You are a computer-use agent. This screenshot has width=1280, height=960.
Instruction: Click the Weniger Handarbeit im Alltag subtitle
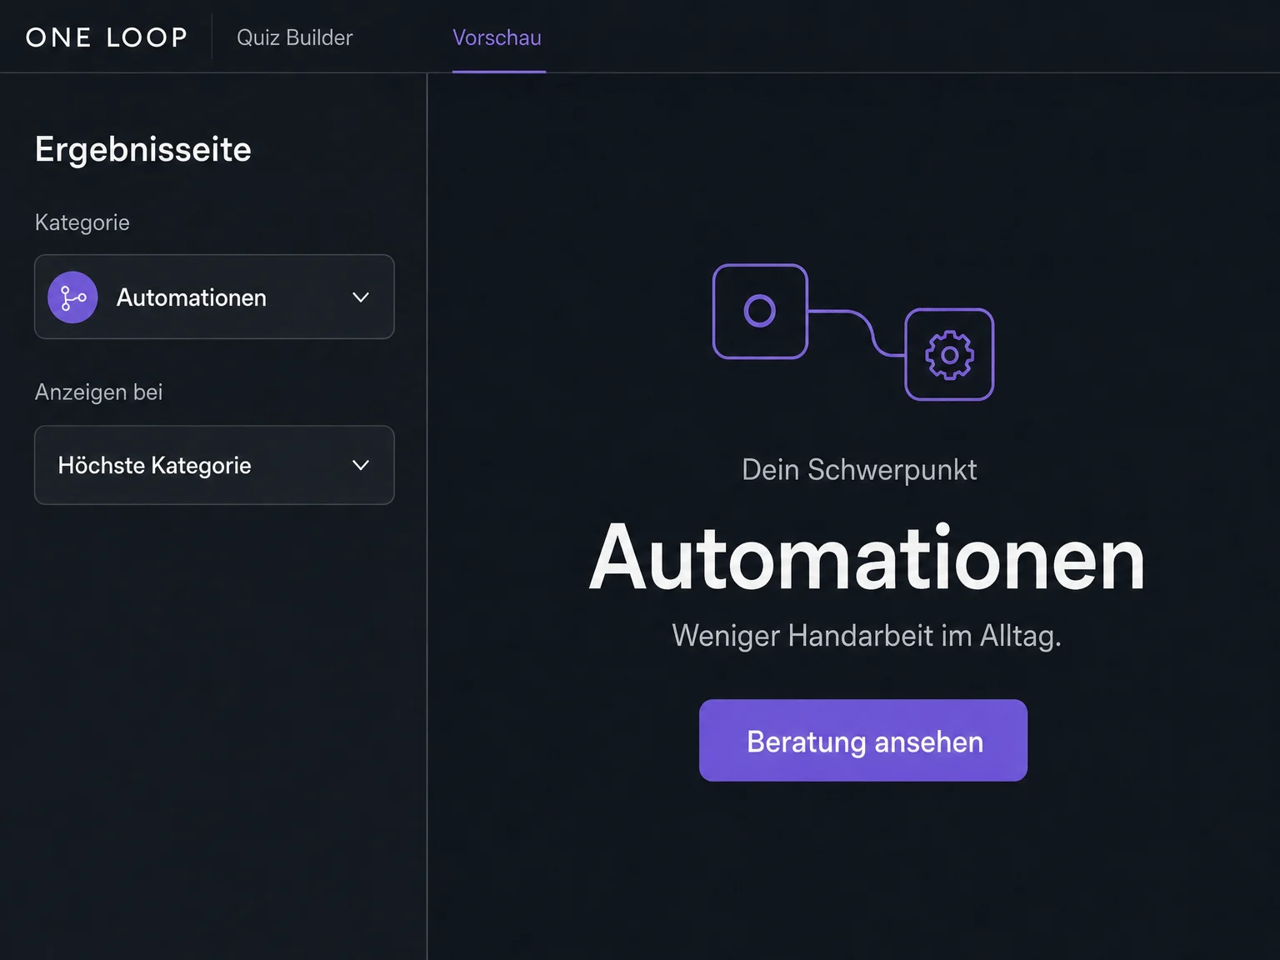867,636
